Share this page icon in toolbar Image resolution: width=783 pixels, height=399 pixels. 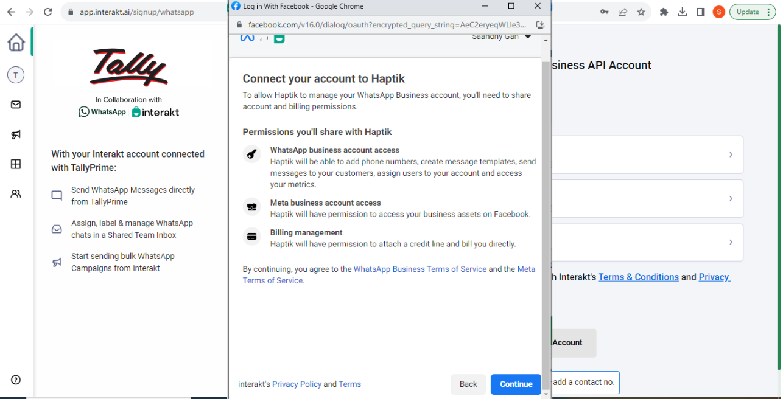pyautogui.click(x=622, y=12)
